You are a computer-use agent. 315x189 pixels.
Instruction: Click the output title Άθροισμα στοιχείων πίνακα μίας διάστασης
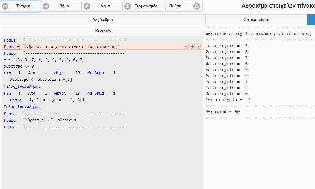(x=258, y=34)
